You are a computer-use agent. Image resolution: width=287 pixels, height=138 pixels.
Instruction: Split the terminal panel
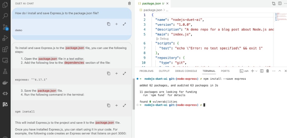pos(262,71)
